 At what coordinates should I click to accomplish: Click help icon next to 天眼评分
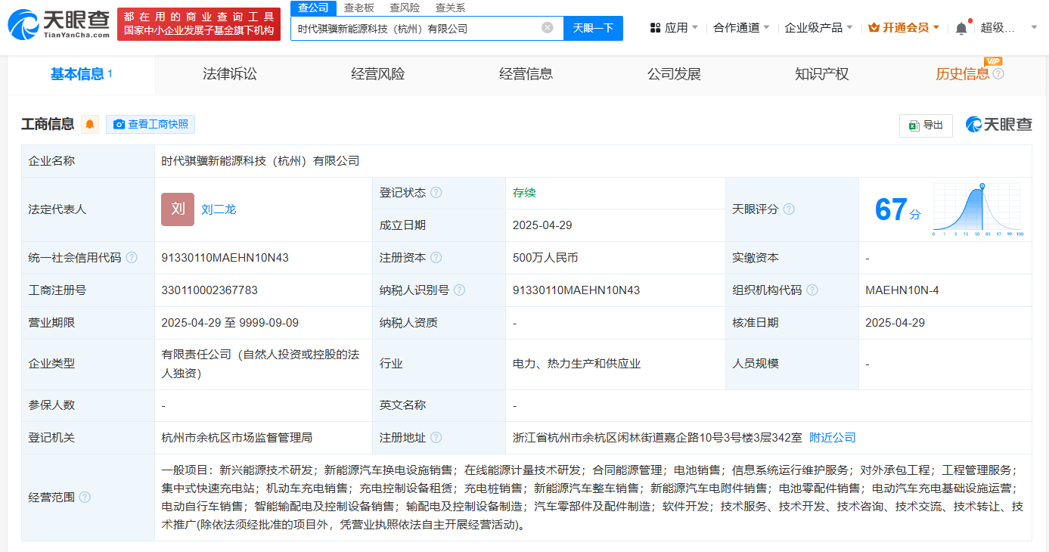coord(789,209)
